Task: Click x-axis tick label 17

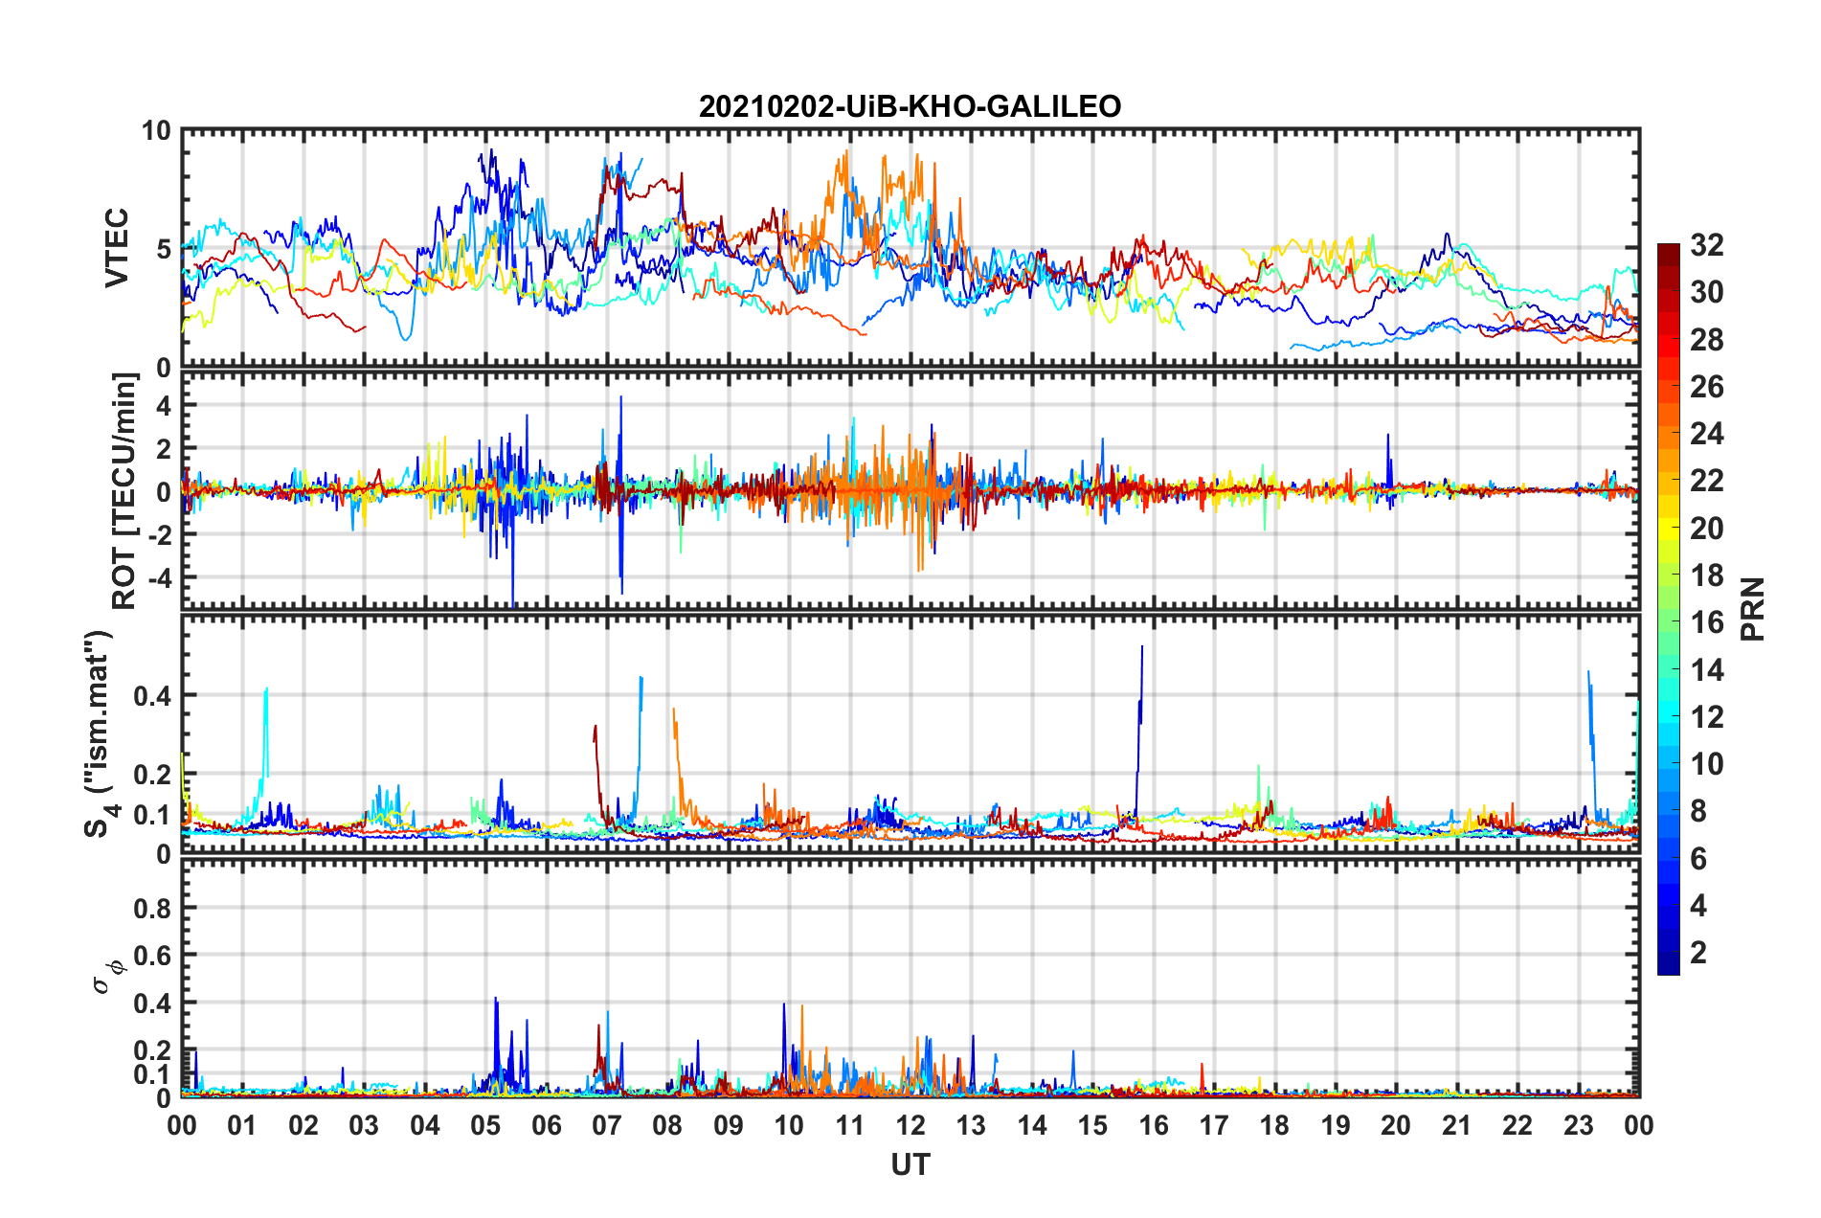Action: coord(1214,1125)
